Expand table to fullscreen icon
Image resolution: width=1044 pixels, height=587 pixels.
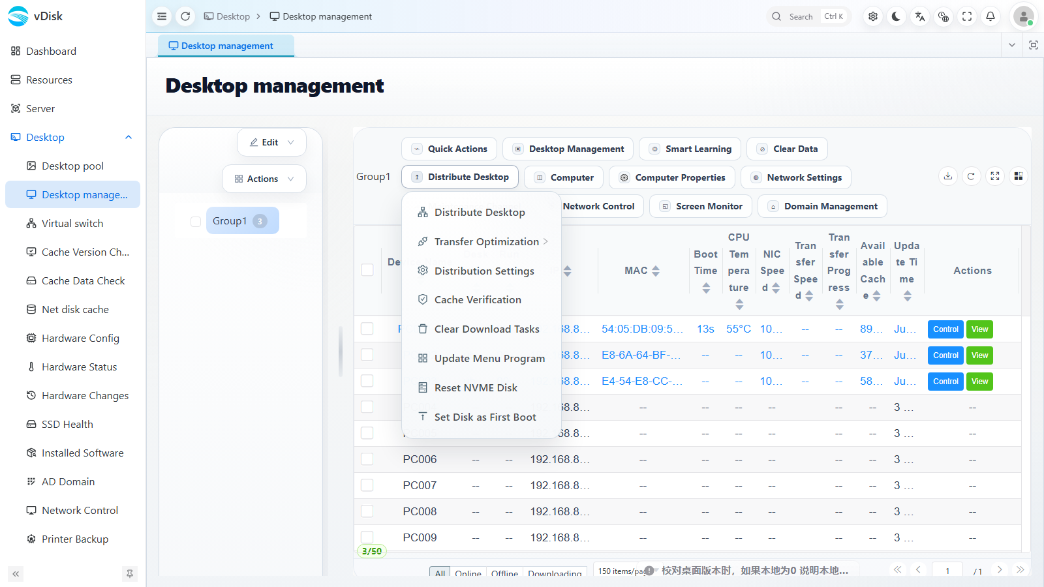[995, 176]
